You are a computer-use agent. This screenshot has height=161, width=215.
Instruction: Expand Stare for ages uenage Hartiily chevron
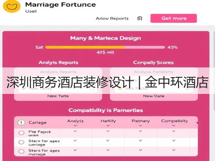point(108,141)
